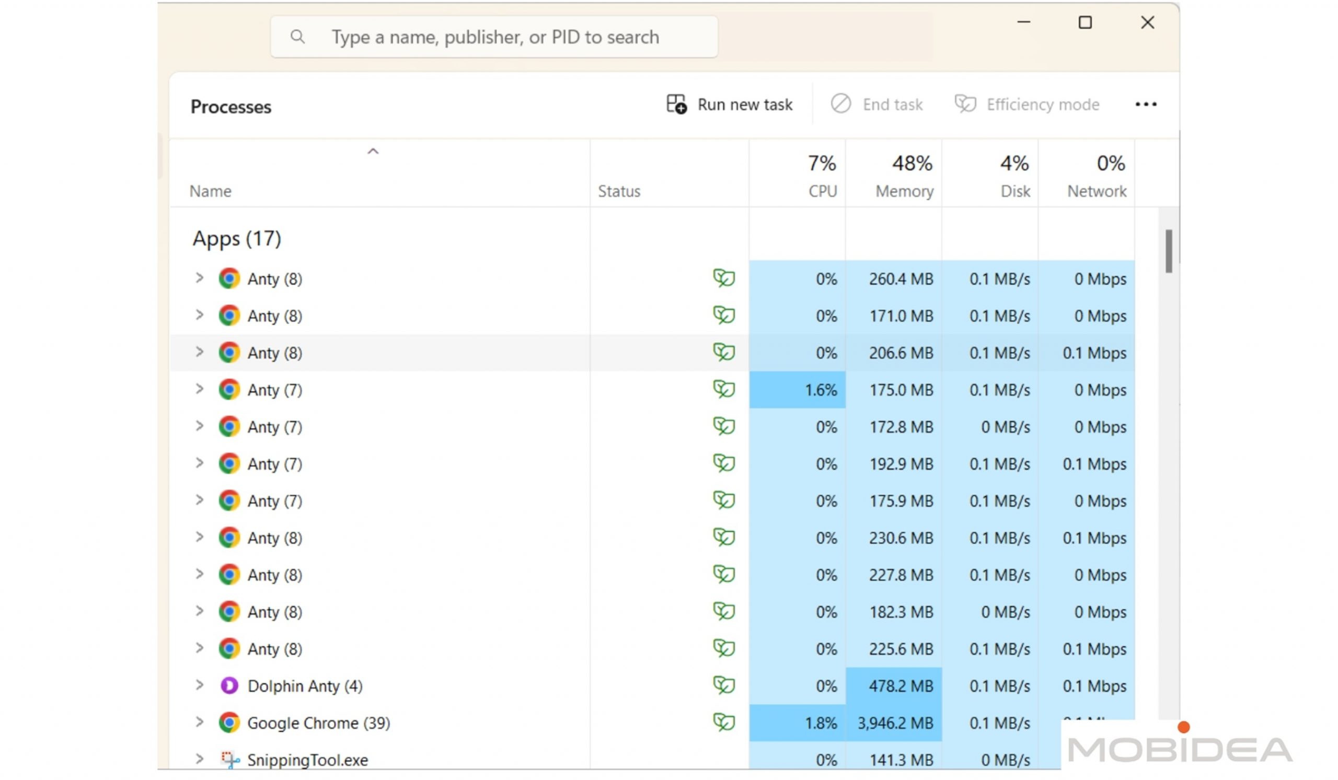The width and height of the screenshot is (1338, 780).
Task: Click the "3,946.2 MB" memory cell
Action: [894, 723]
